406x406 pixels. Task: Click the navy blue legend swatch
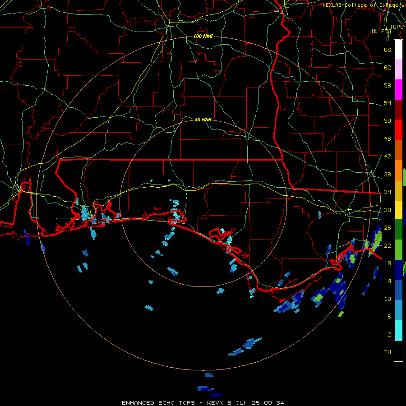(398, 270)
